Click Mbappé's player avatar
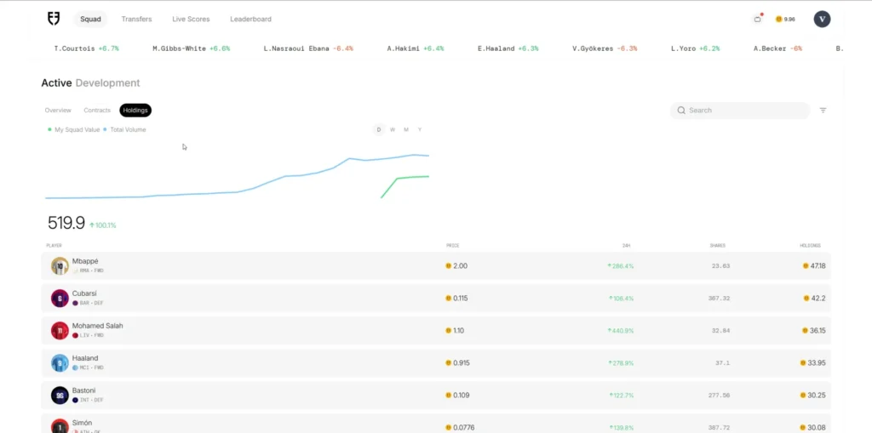This screenshot has height=433, width=872. point(60,265)
